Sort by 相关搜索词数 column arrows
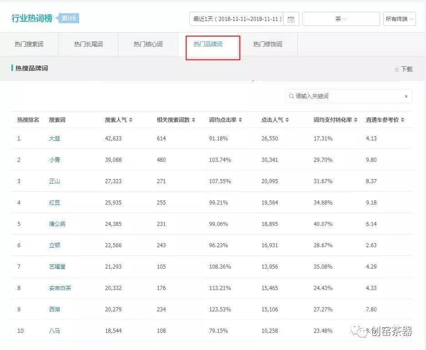The width and height of the screenshot is (426, 350). [x=193, y=120]
